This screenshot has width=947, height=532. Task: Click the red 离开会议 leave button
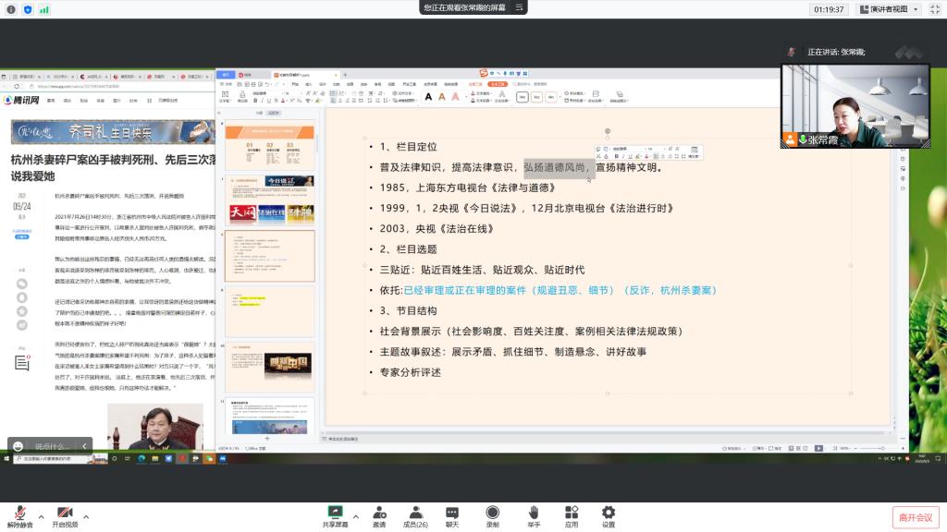pos(916,517)
